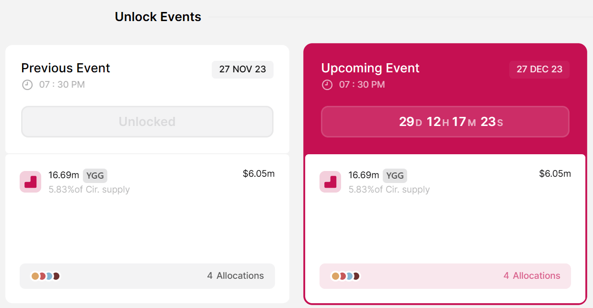This screenshot has height=308, width=593.
Task: Click the clock icon under Upcoming Event
Action: 327,85
